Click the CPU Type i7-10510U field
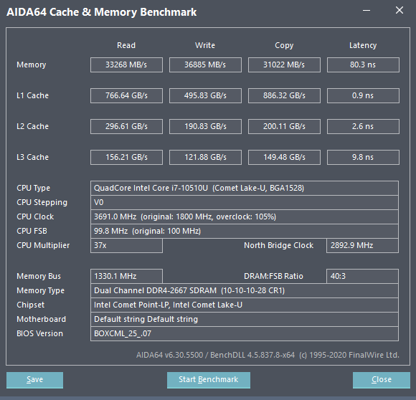Image resolution: width=416 pixels, height=400 pixels. click(245, 188)
